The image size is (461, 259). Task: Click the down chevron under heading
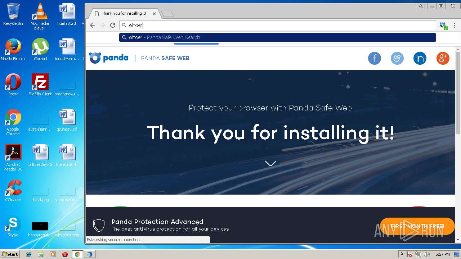pyautogui.click(x=270, y=163)
